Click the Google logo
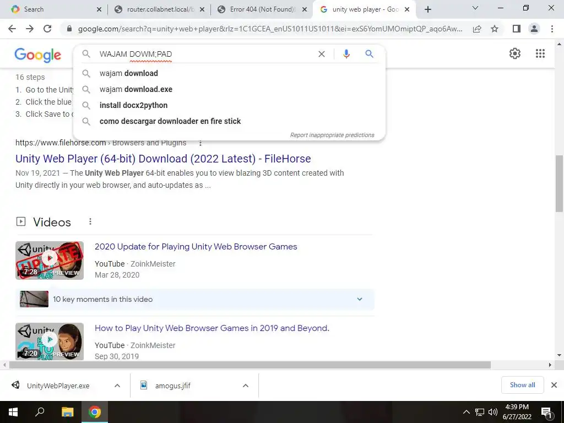Image resolution: width=564 pixels, height=423 pixels. [38, 55]
